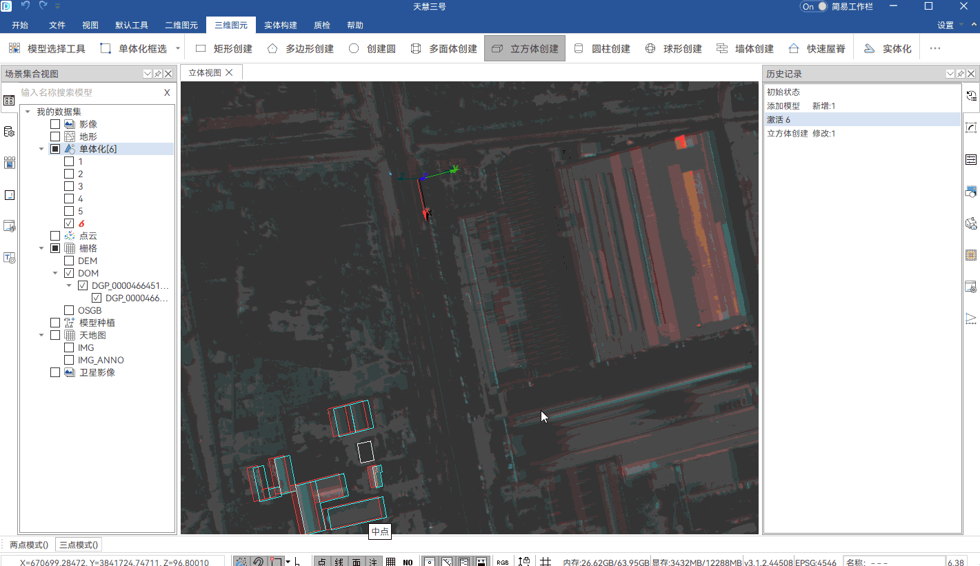The width and height of the screenshot is (980, 566).
Task: Open the 帮助 menu tab
Action: click(x=355, y=26)
